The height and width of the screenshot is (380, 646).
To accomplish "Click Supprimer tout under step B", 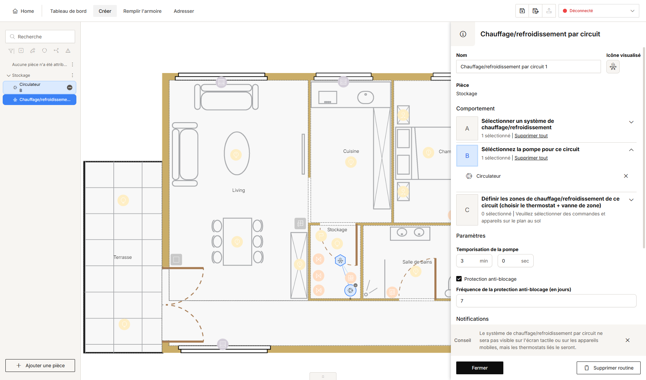I will (531, 158).
